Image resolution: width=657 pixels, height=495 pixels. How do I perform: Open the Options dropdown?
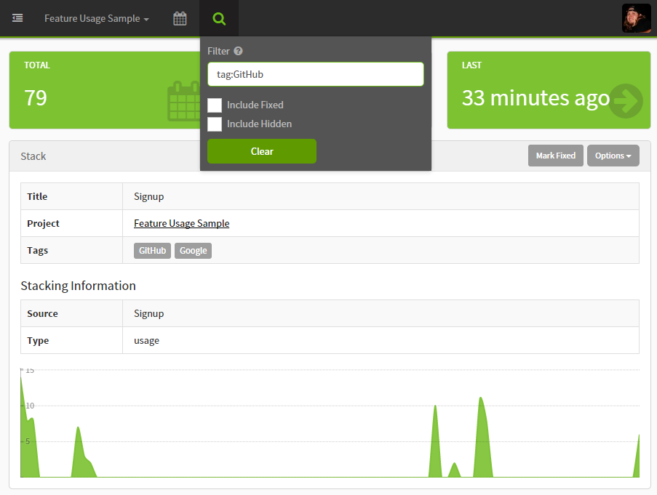point(613,155)
